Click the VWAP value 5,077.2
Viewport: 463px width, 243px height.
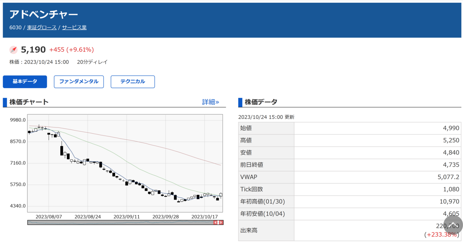click(x=449, y=177)
